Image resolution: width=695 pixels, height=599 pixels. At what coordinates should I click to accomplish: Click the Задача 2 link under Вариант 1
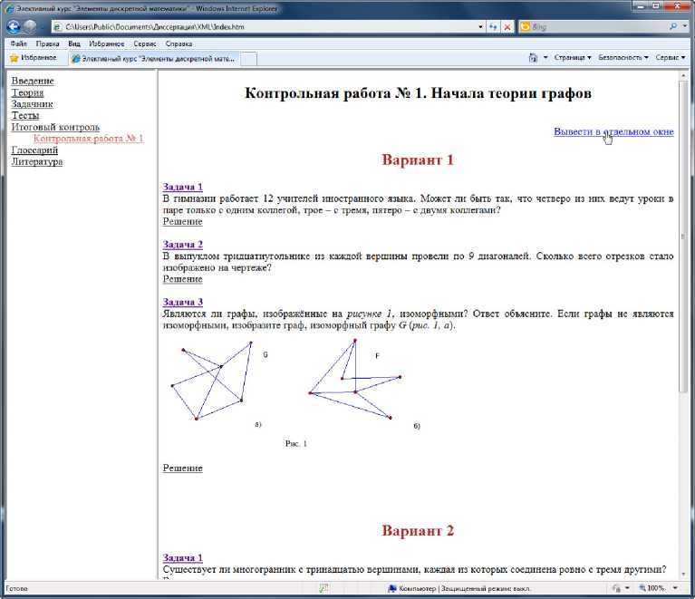(x=183, y=245)
